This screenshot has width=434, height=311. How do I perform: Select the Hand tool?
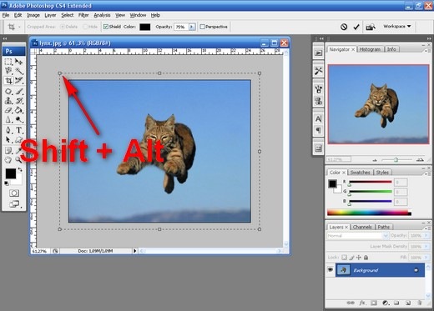click(8, 160)
